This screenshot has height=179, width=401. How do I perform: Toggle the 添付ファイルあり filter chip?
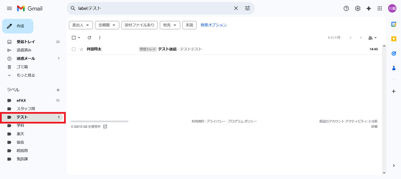(139, 25)
